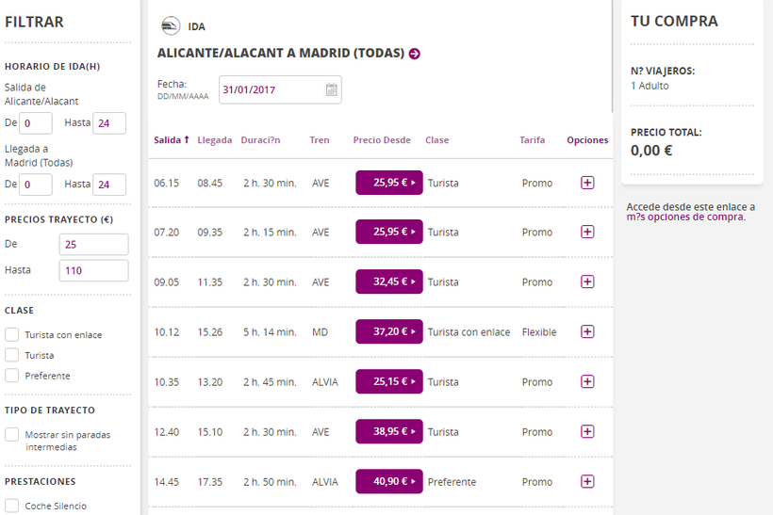
Task: Open the calendar date picker icon
Action: [332, 89]
